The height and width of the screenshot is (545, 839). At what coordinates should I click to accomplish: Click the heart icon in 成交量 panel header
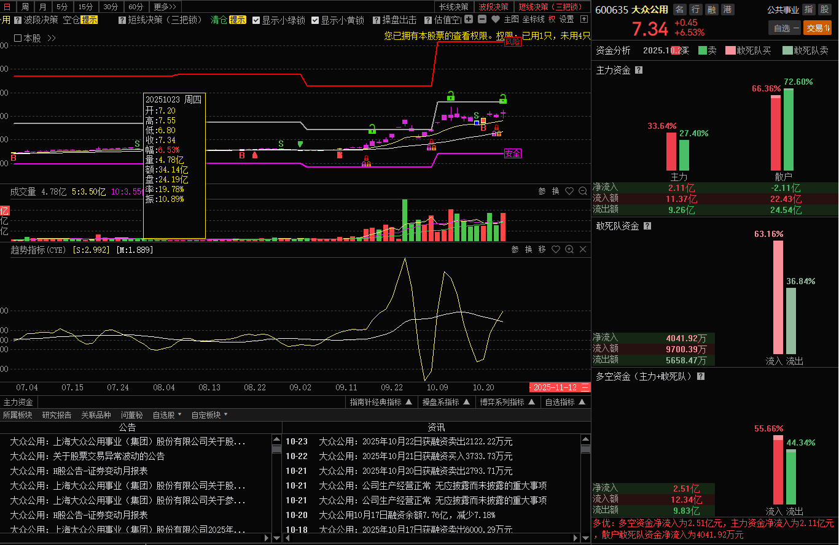[569, 191]
